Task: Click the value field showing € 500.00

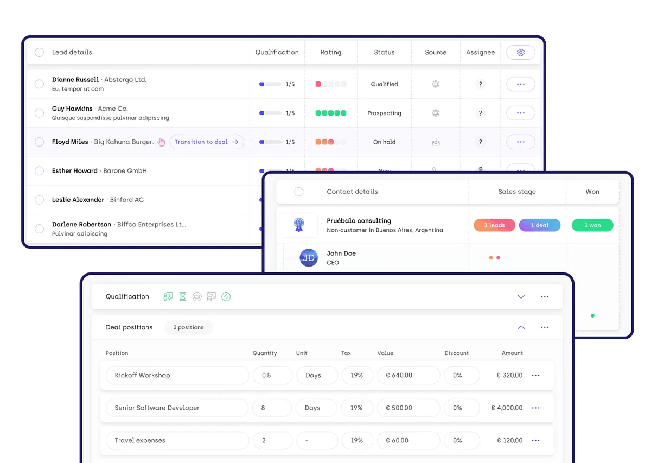Action: click(x=409, y=408)
